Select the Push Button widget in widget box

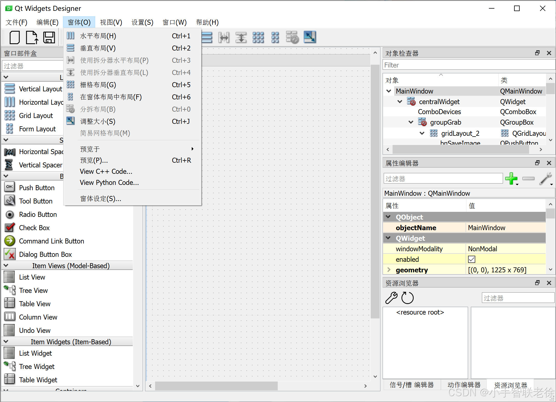[37, 188]
